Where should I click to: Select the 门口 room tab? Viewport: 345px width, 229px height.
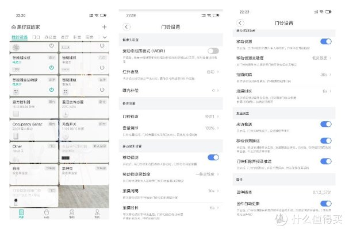(36, 37)
